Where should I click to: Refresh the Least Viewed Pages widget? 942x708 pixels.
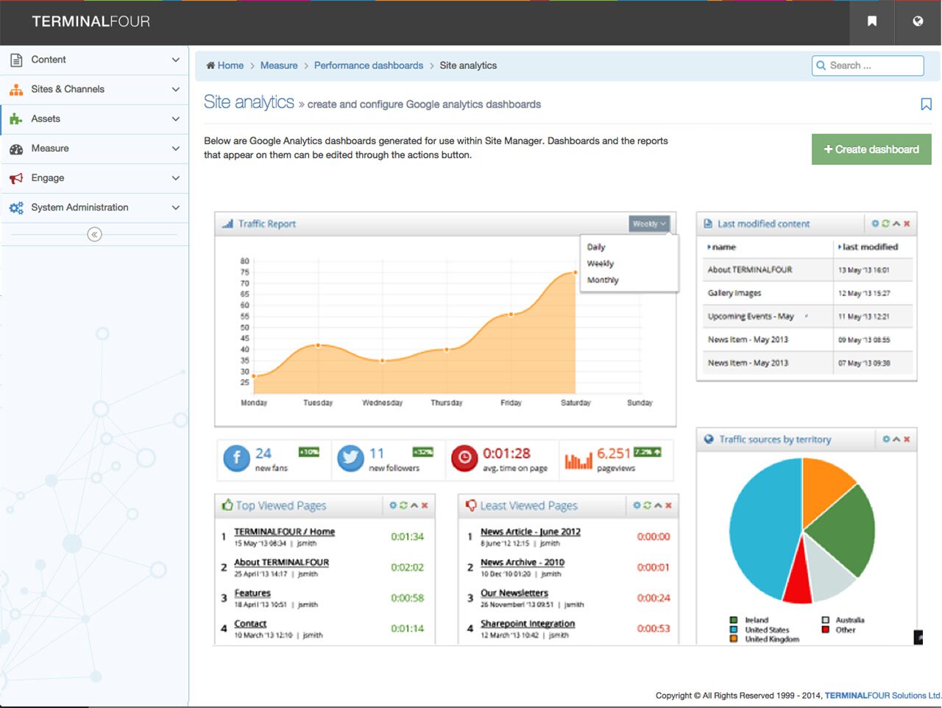tap(648, 506)
